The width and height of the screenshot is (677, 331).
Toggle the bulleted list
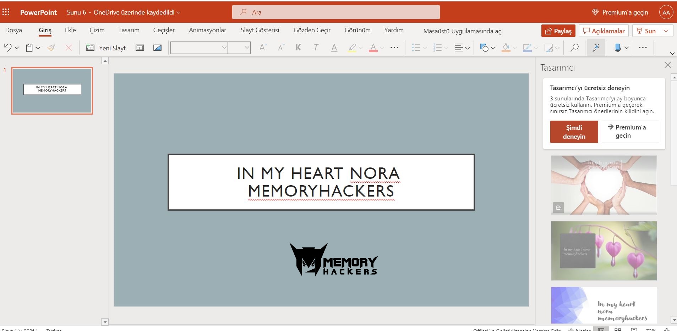point(416,48)
